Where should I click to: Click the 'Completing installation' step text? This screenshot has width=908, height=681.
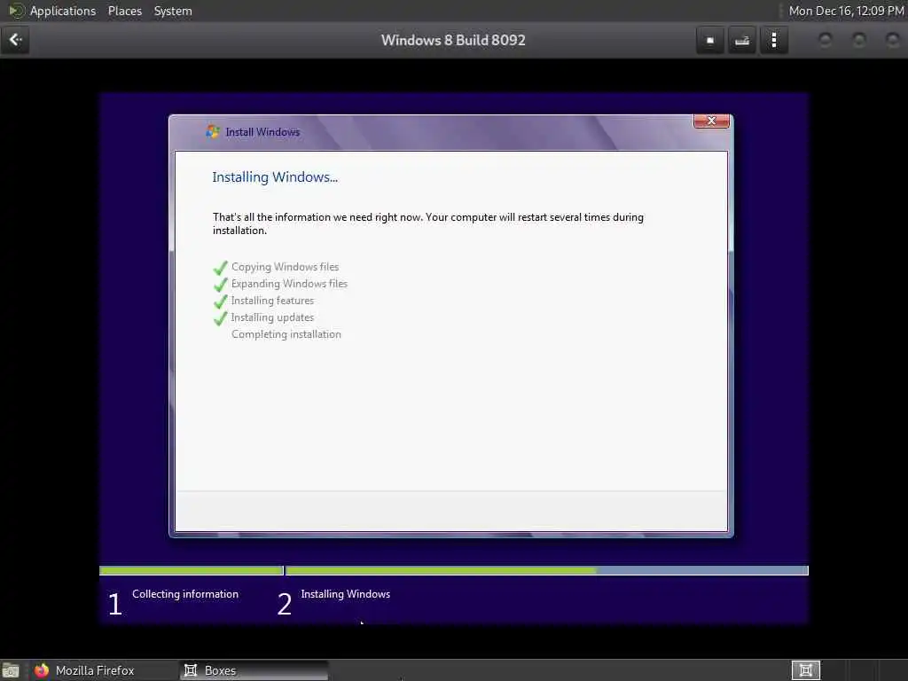click(286, 334)
